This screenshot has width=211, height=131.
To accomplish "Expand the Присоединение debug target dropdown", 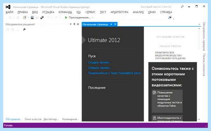I will pyautogui.click(x=92, y=18).
